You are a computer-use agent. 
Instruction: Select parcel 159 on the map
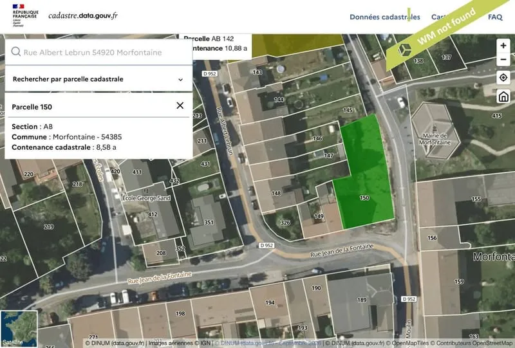[459, 281]
